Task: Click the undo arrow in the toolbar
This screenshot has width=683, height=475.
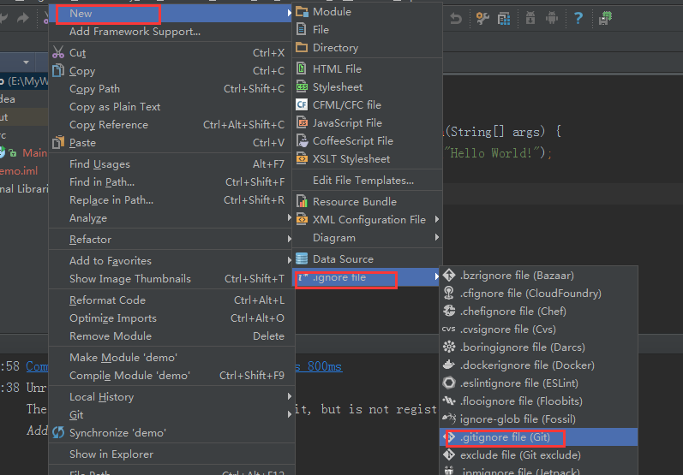Action: [x=456, y=18]
